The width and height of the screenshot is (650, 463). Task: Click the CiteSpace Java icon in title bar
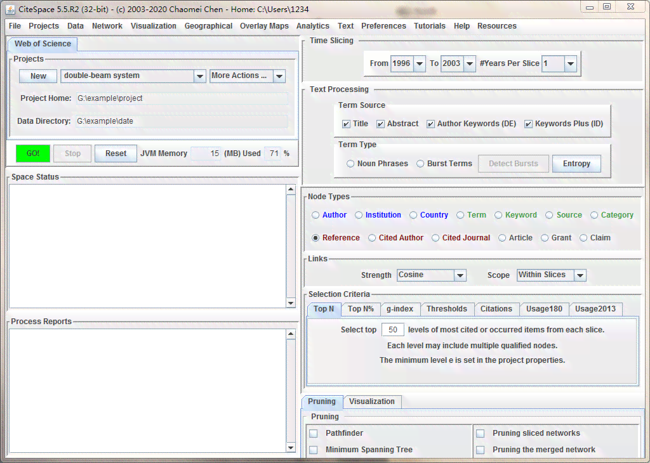coord(10,9)
